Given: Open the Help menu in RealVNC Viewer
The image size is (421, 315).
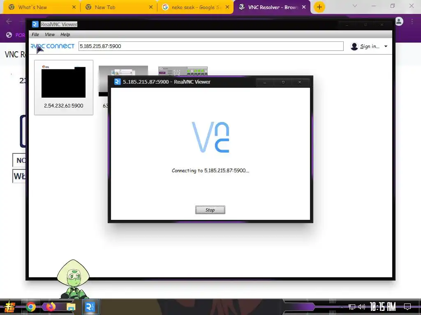Looking at the screenshot, I should click(x=65, y=34).
